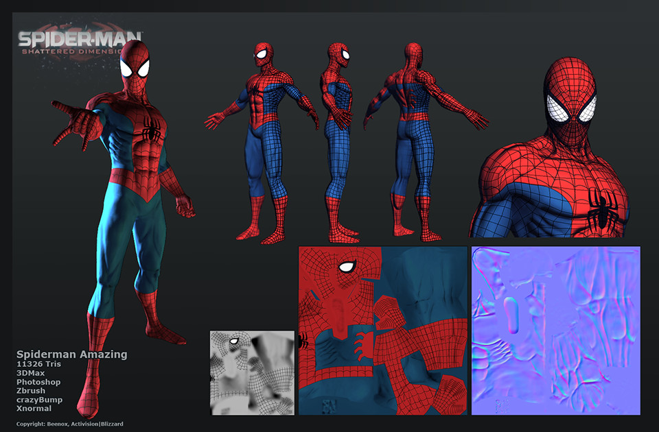Click the 'Copyright: Beenox, Activision|Blizzard' text
The width and height of the screenshot is (659, 432).
[70, 424]
